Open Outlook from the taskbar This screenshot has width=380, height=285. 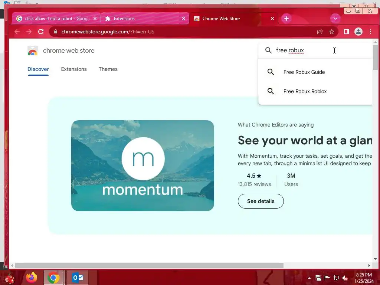tap(78, 278)
